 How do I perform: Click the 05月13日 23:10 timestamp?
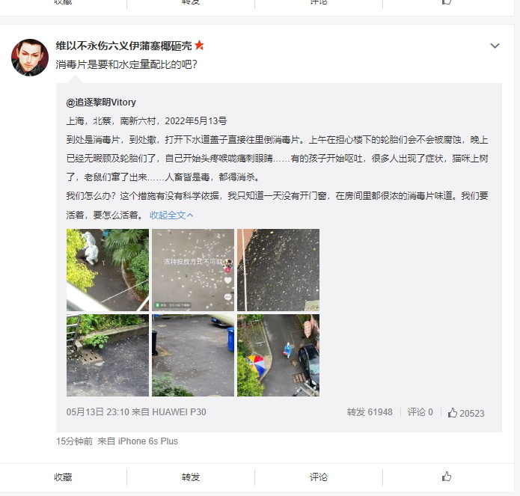pos(97,412)
